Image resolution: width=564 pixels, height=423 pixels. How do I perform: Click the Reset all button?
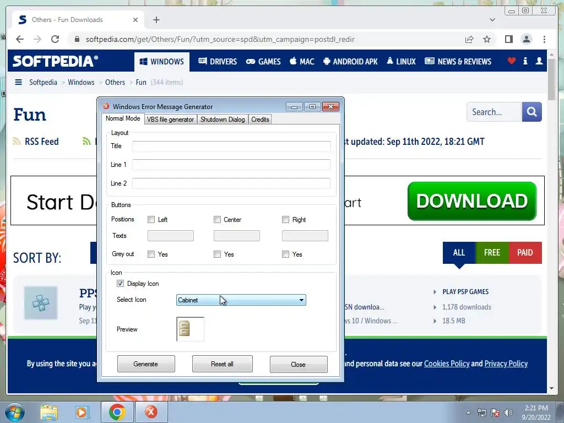click(x=223, y=364)
